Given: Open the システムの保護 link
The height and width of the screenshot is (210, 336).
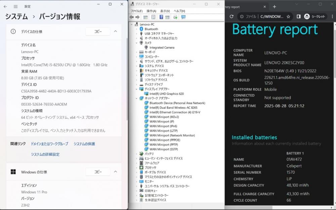Looking at the screenshot, I should coord(84,144).
